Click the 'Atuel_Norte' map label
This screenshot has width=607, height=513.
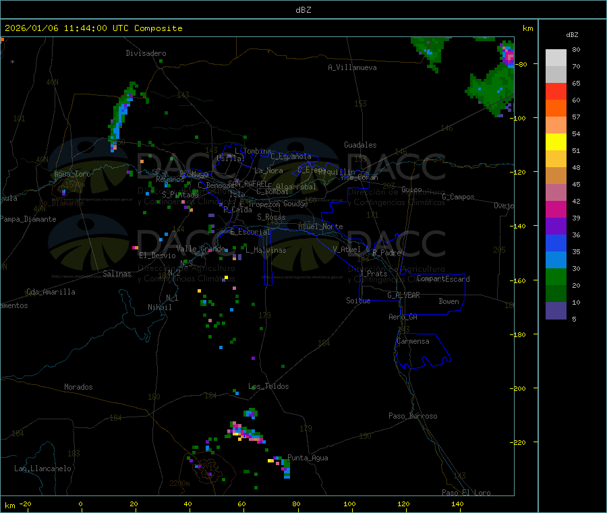tap(320, 227)
